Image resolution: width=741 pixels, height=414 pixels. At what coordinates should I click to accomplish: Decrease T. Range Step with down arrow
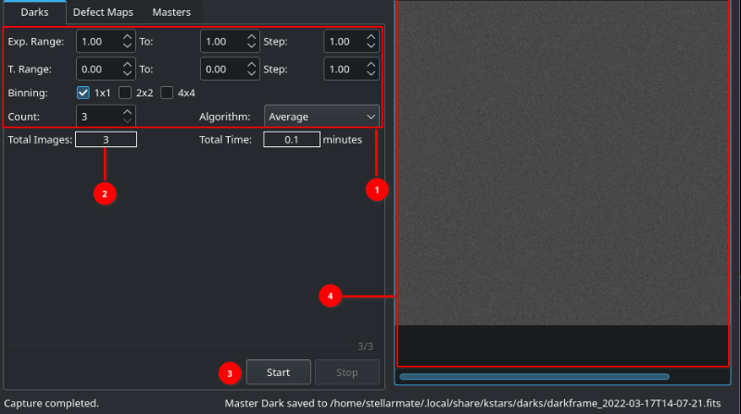click(x=371, y=73)
